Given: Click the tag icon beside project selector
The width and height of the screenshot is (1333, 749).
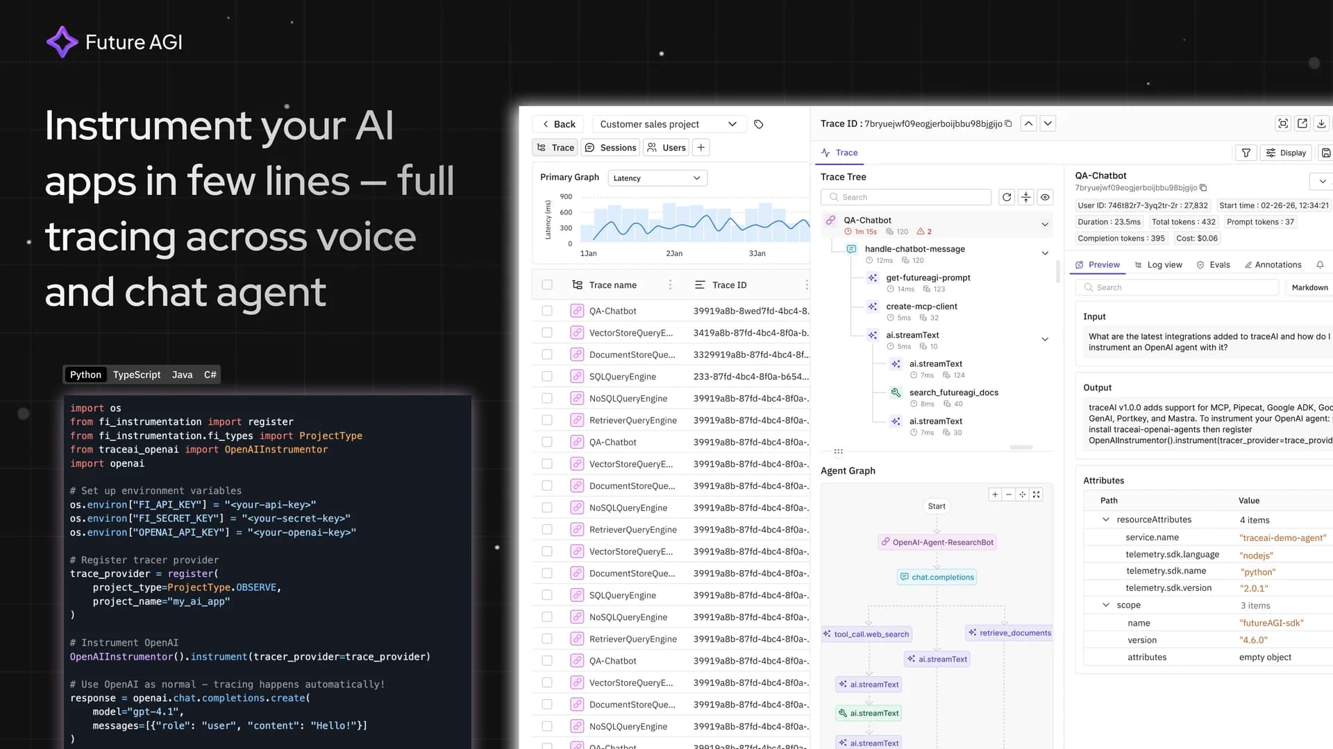Looking at the screenshot, I should (x=758, y=124).
